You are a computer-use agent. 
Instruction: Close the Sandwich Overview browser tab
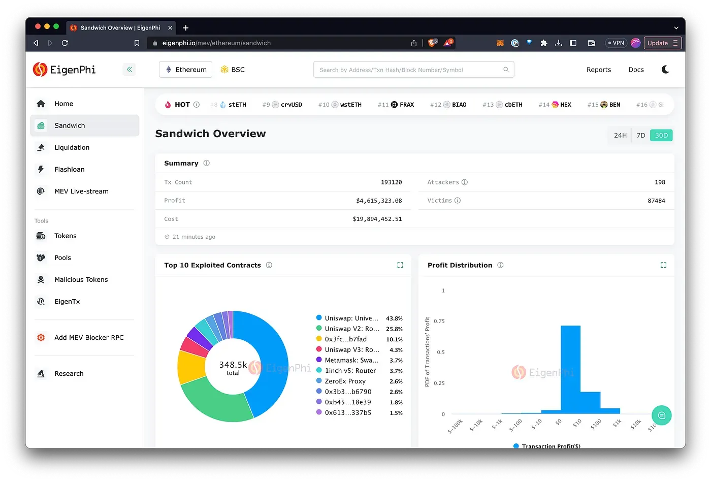point(170,28)
